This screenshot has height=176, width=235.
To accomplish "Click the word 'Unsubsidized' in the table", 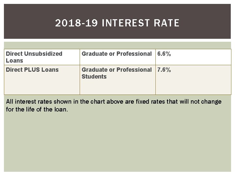I will pyautogui.click(x=43, y=54).
